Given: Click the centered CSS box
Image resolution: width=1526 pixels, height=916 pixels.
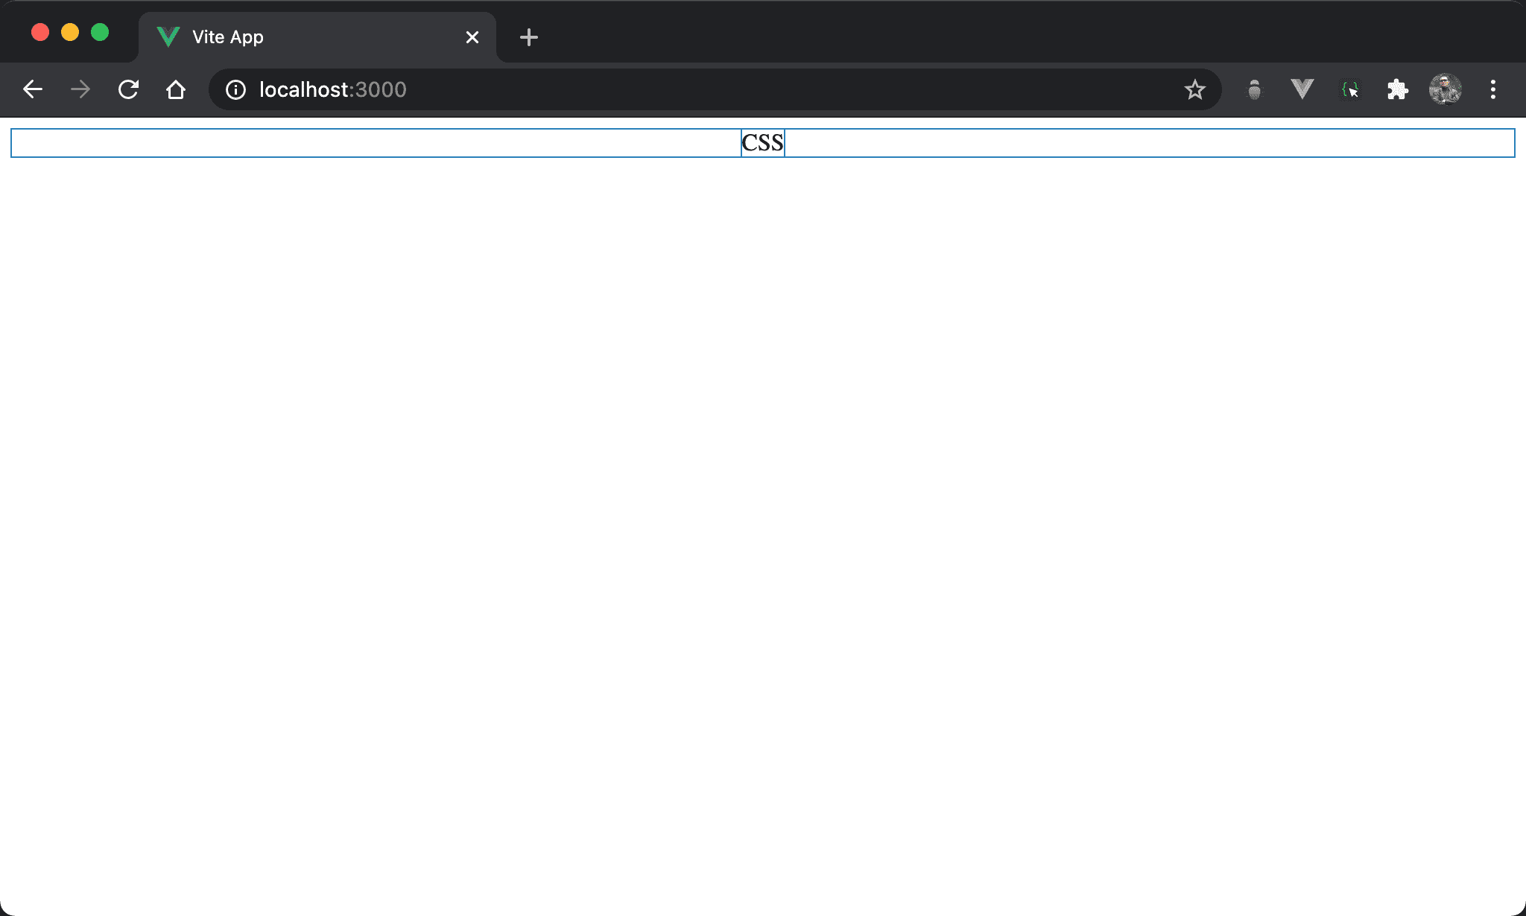Looking at the screenshot, I should pyautogui.click(x=762, y=142).
